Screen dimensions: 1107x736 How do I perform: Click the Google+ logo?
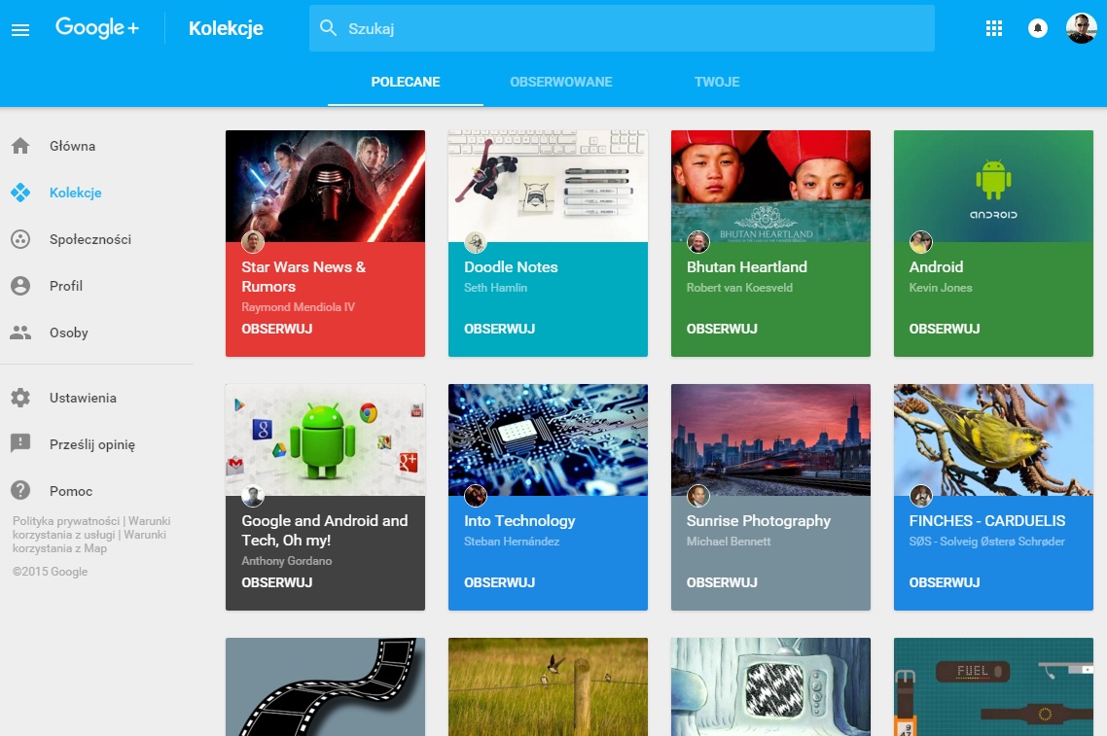click(97, 27)
